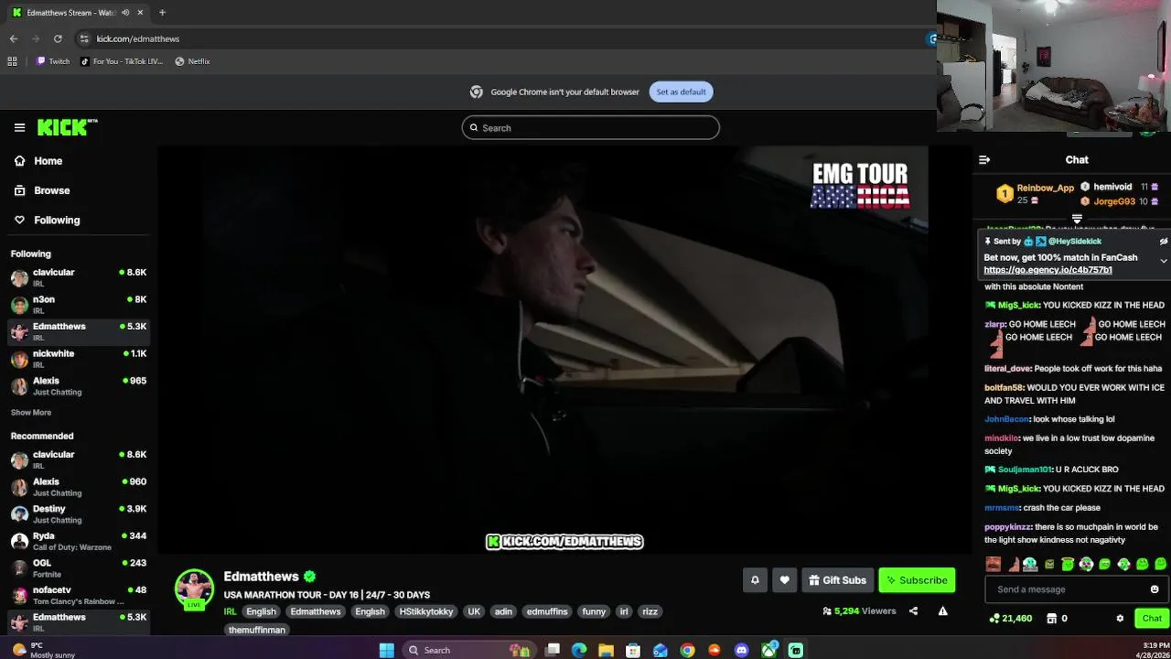Open Microsoft Edge from taskbar

pos(579,650)
